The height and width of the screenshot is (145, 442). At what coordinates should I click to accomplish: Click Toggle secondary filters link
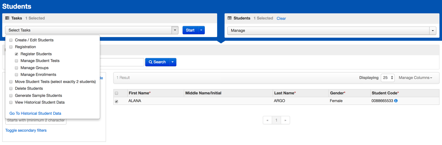pos(26,130)
